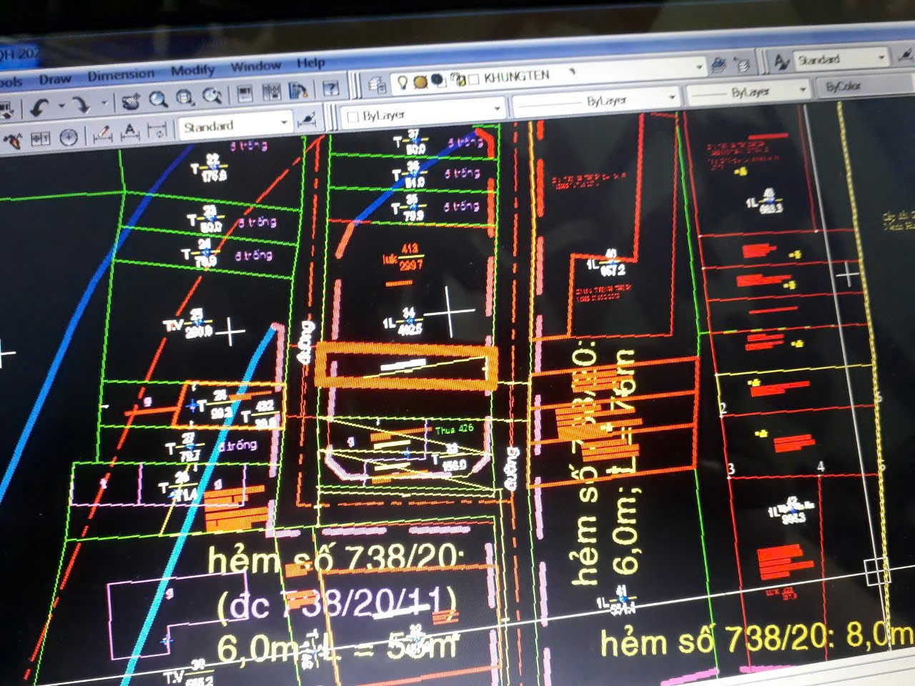Open the Tool Palettes icon
Image resolution: width=915 pixels, height=686 pixels.
click(297, 91)
